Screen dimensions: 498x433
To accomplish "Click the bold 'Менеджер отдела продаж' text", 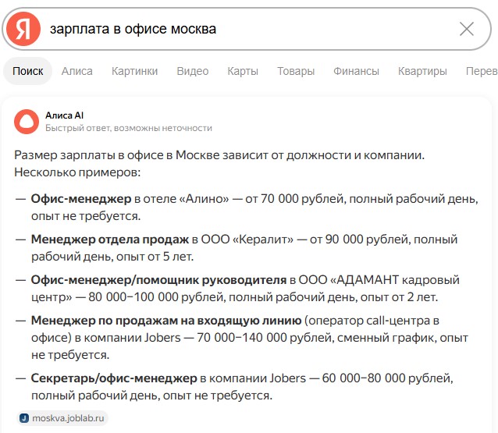I will (x=110, y=240).
